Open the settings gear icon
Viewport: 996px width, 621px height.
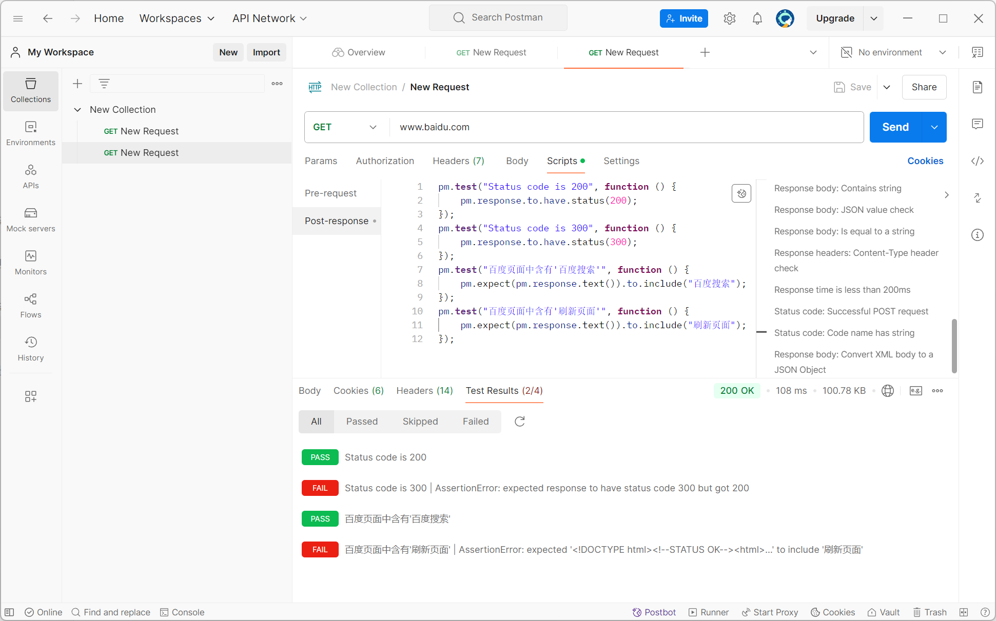pos(729,18)
